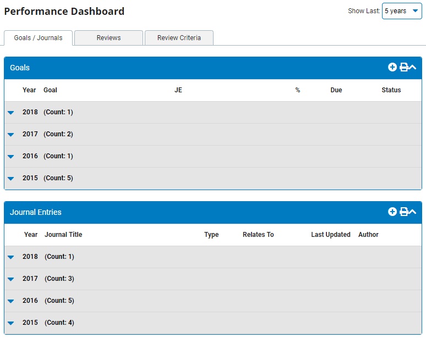Add a new goal with plus icon
Image resolution: width=426 pixels, height=338 pixels.
coord(392,67)
